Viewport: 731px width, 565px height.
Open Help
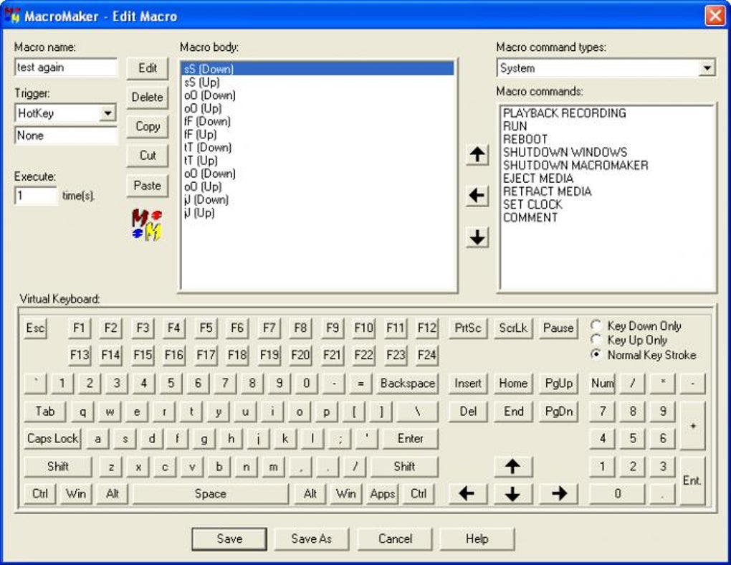coord(477,539)
